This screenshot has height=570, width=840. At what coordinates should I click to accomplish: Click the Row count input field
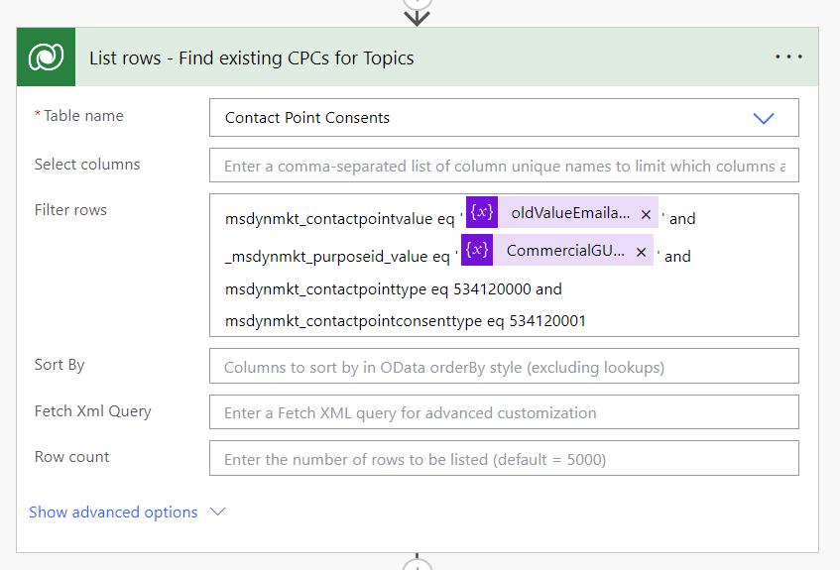pos(504,459)
